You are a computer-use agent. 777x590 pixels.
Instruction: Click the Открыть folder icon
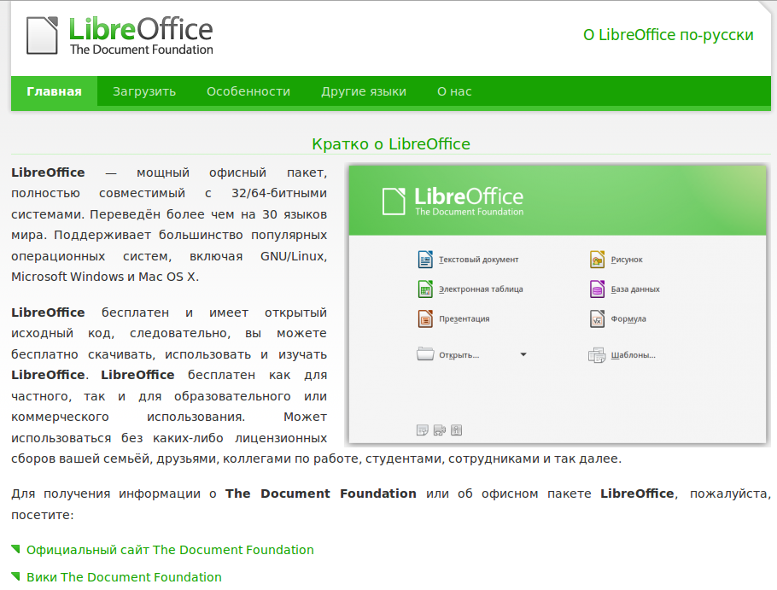pyautogui.click(x=425, y=354)
